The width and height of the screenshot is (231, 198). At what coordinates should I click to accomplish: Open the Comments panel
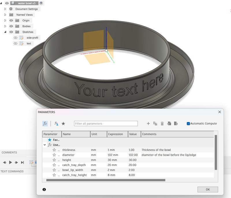(9, 152)
